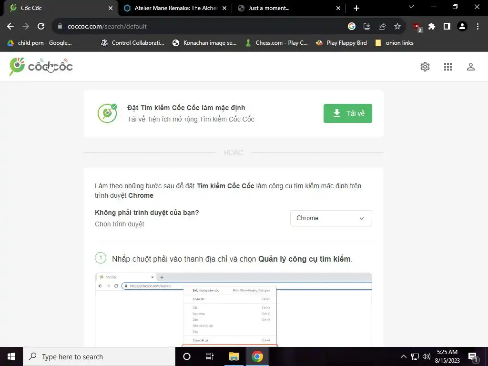The height and width of the screenshot is (366, 488).
Task: Click the text "Không phải trình duyệt của bạn?"
Action: [147, 213]
